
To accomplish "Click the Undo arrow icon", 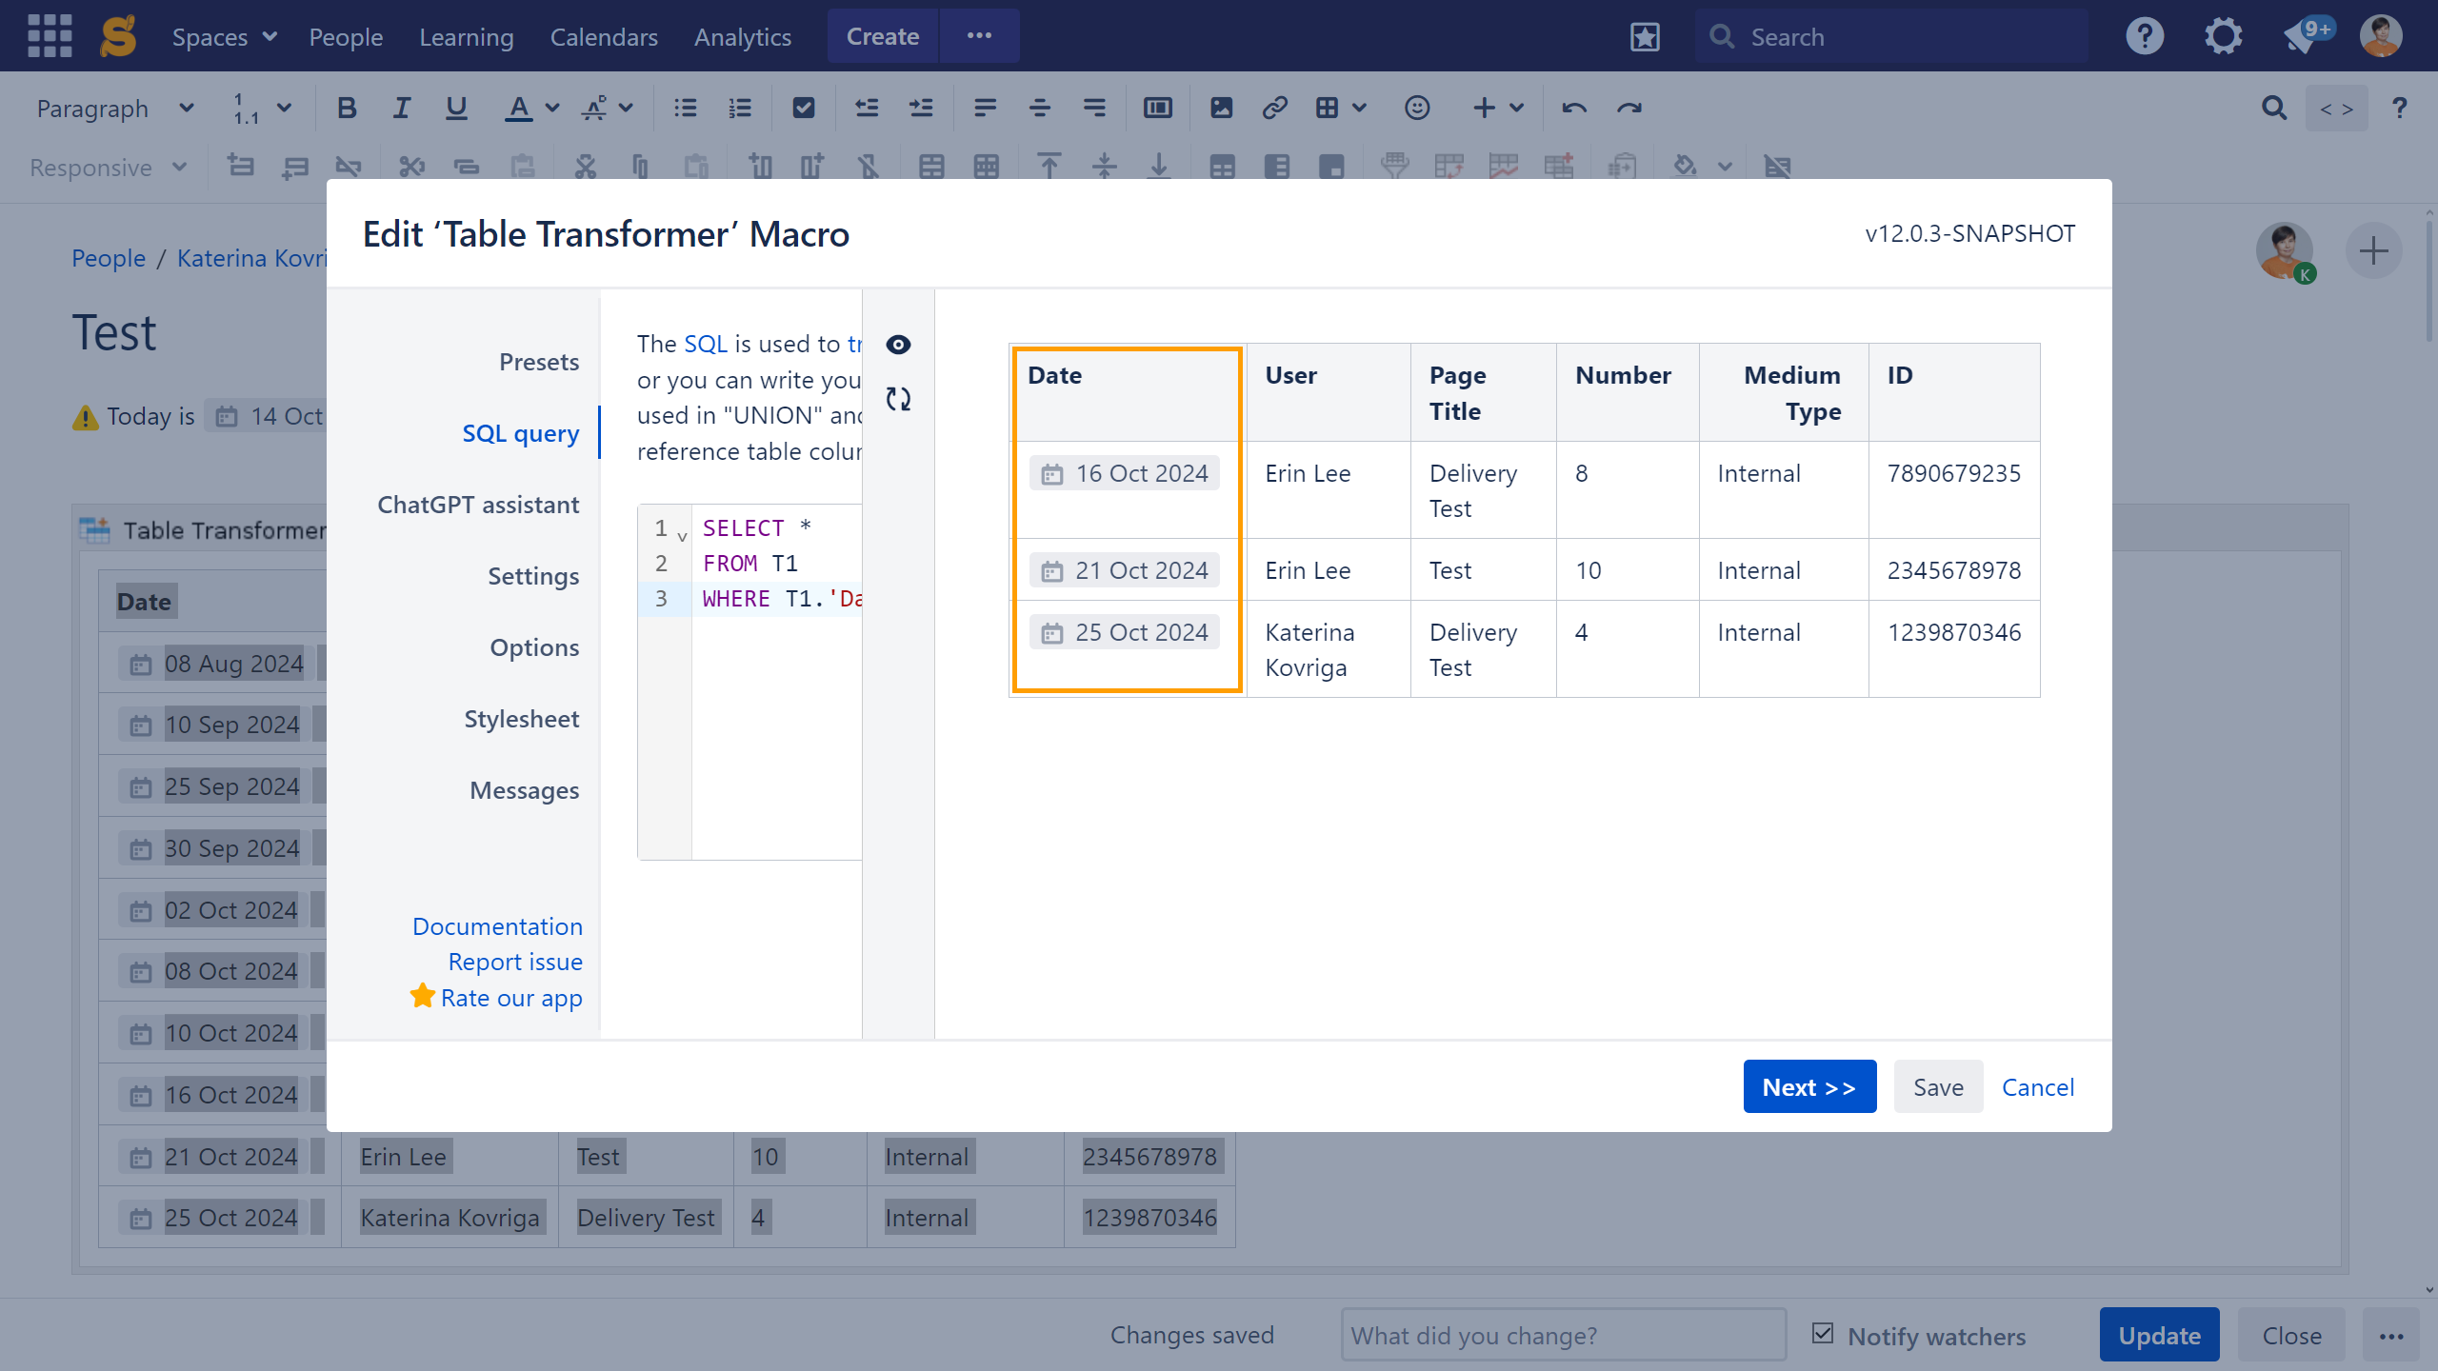I will coord(1573,109).
